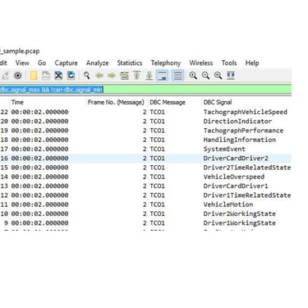The height and width of the screenshot is (308, 308).
Task: Go forward to the next packet with the right arrow
Action: point(112,76)
